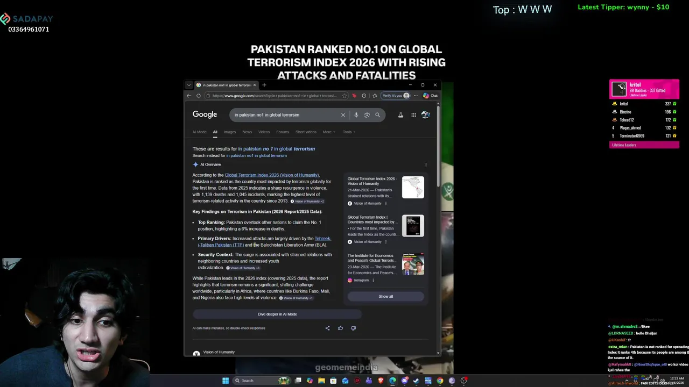The height and width of the screenshot is (387, 689).
Task: Open the Global Terrorism Index 2026 link
Action: pyautogui.click(x=272, y=175)
